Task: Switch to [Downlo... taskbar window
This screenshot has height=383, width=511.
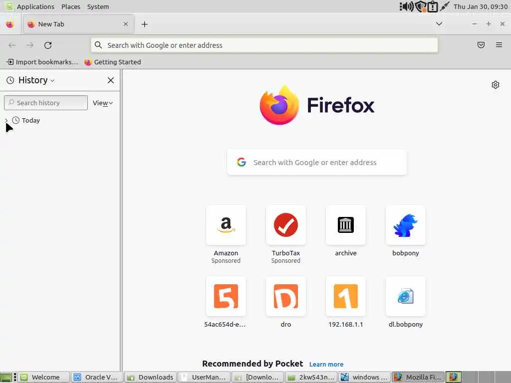Action: 257,377
